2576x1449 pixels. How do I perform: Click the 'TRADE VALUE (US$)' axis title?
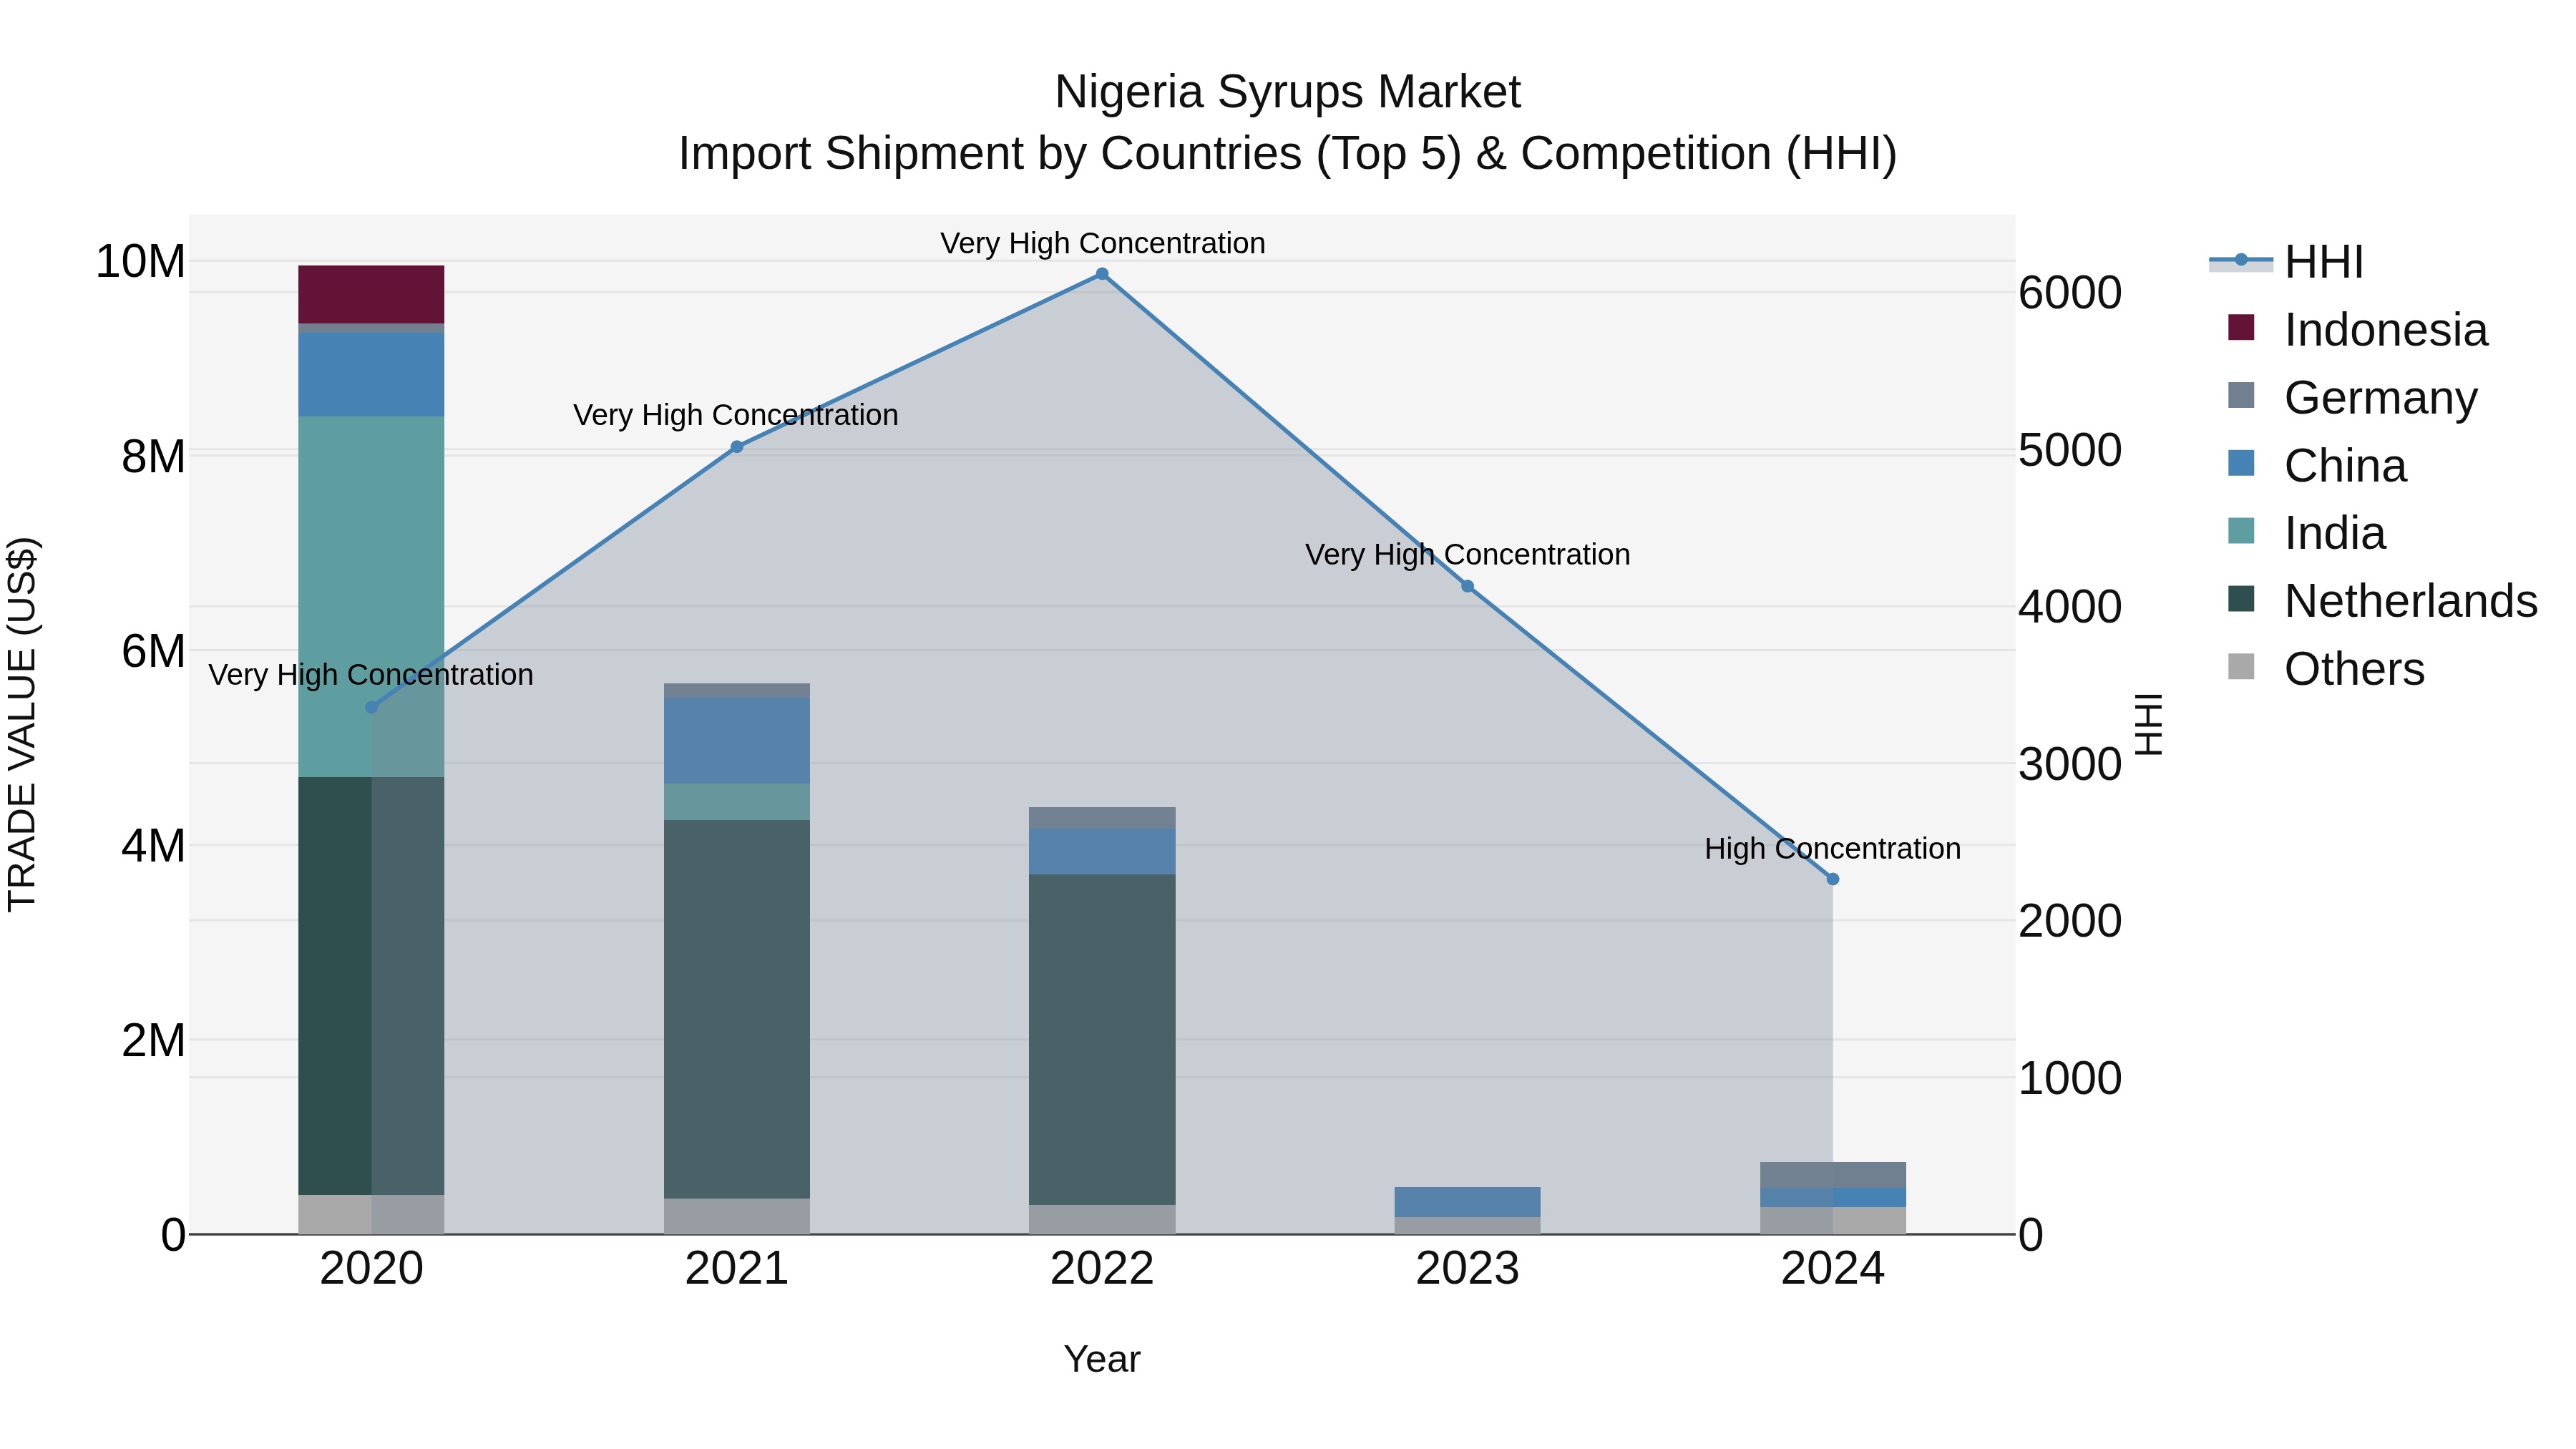coord(23,724)
